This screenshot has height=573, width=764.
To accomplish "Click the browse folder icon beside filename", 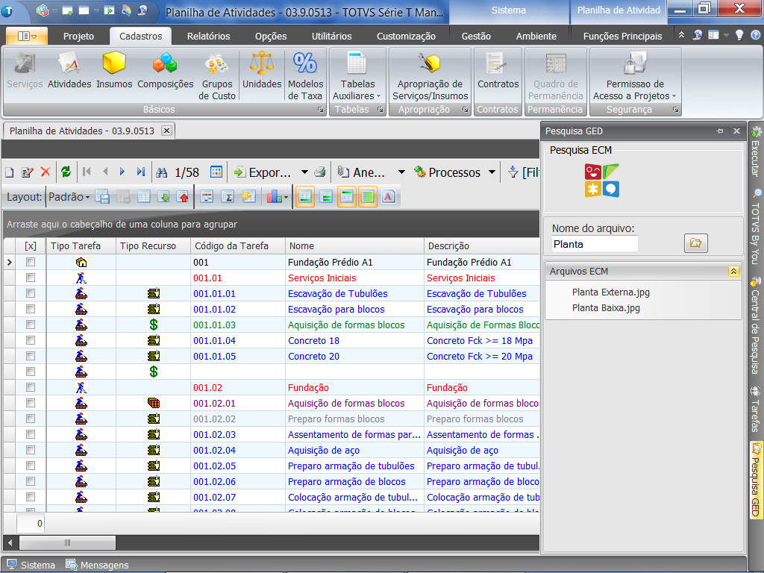I will [696, 242].
